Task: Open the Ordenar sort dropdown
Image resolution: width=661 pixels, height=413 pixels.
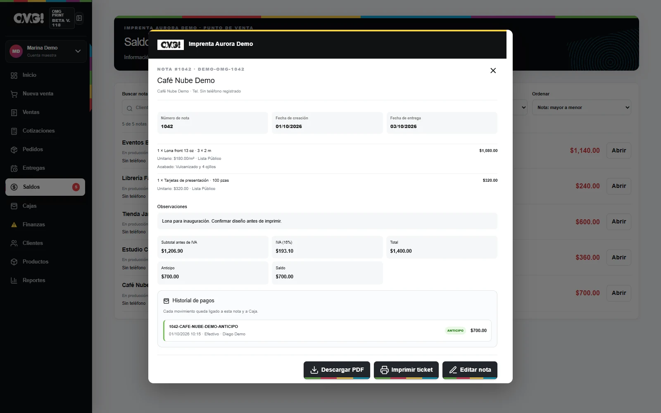Action: click(x=581, y=107)
